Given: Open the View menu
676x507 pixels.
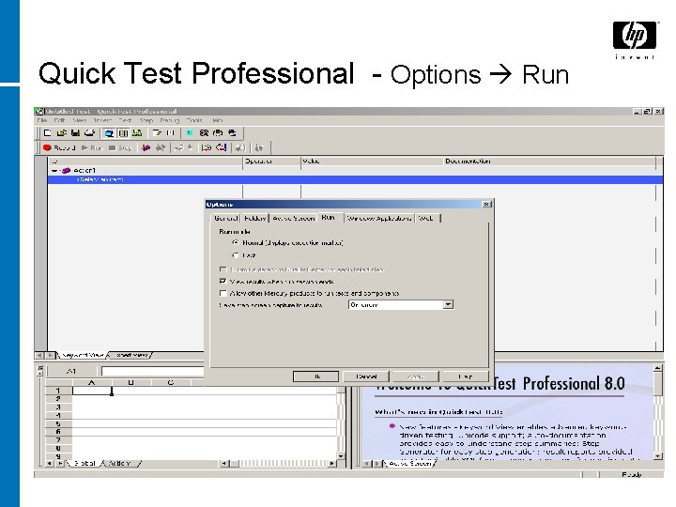Looking at the screenshot, I should (79, 120).
